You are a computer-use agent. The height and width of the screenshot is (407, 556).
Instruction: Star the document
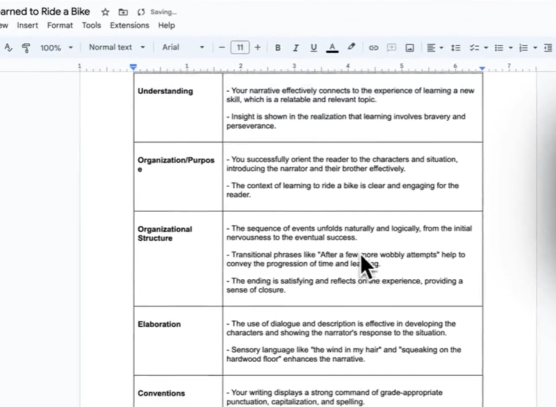[106, 13]
